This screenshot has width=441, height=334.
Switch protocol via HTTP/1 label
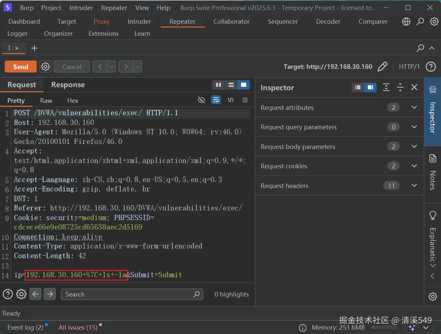[409, 66]
